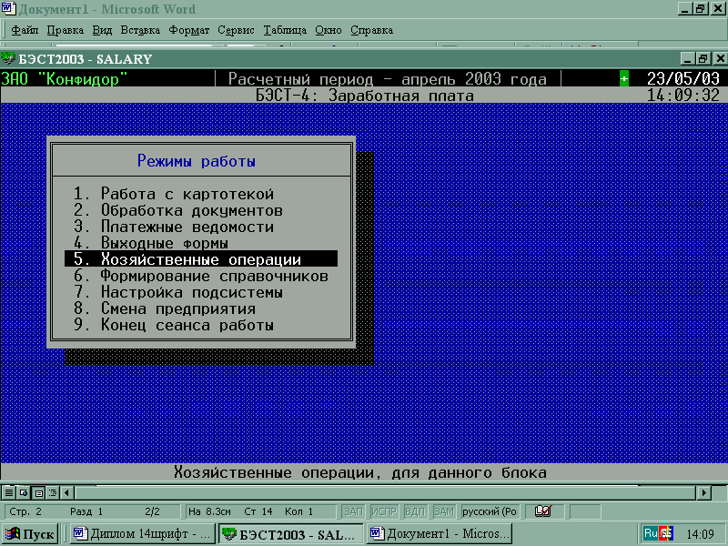Click the date 23/05/03 in БЭСТ header

click(683, 79)
